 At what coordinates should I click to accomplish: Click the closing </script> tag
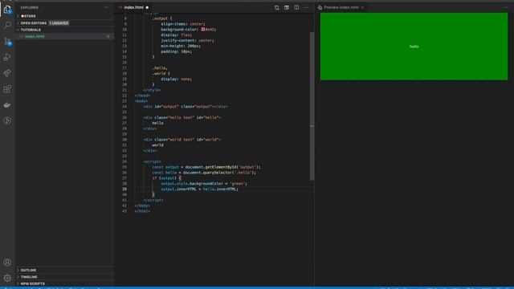153,200
